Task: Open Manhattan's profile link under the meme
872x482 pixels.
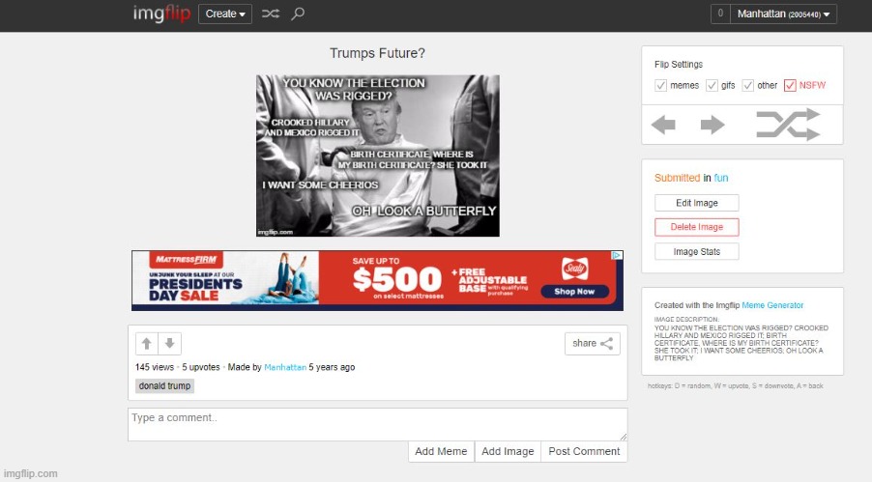Action: point(285,367)
